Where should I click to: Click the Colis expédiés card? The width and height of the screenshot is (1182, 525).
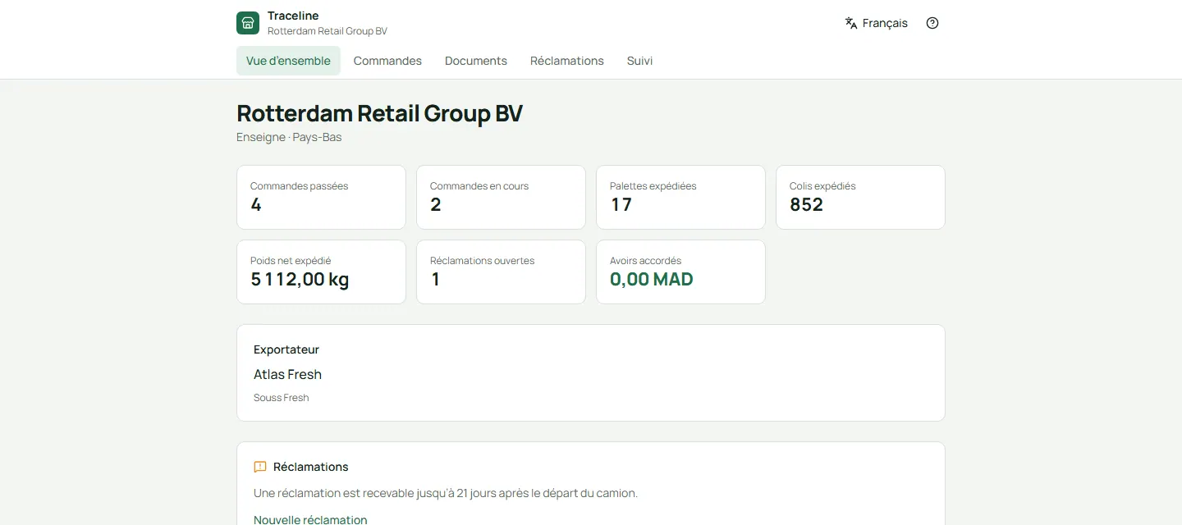click(x=860, y=197)
